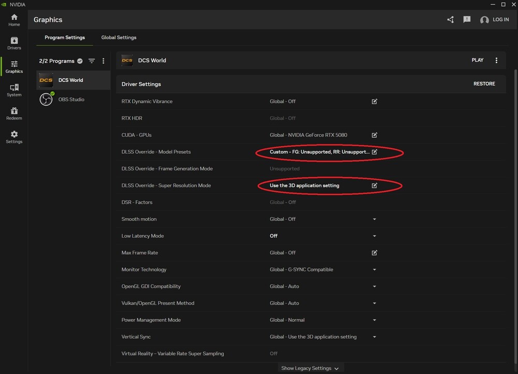Screen dimensions: 518x374
Task: Expand the Low Latency Mode dropdown
Action: click(x=375, y=236)
